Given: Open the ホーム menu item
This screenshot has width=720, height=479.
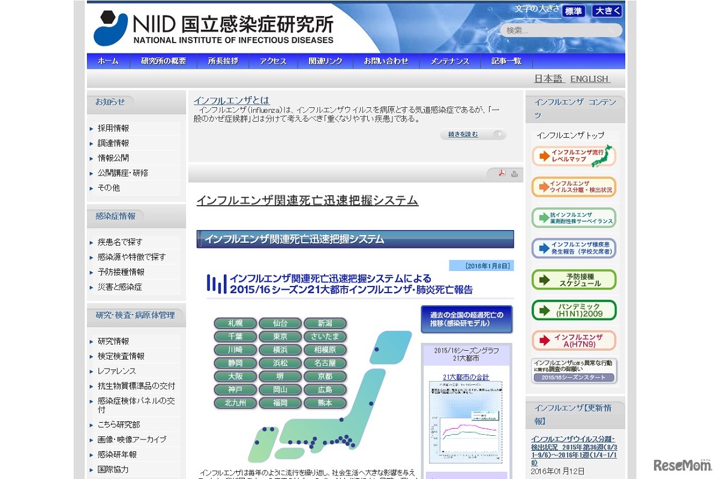Looking at the screenshot, I should (x=108, y=61).
